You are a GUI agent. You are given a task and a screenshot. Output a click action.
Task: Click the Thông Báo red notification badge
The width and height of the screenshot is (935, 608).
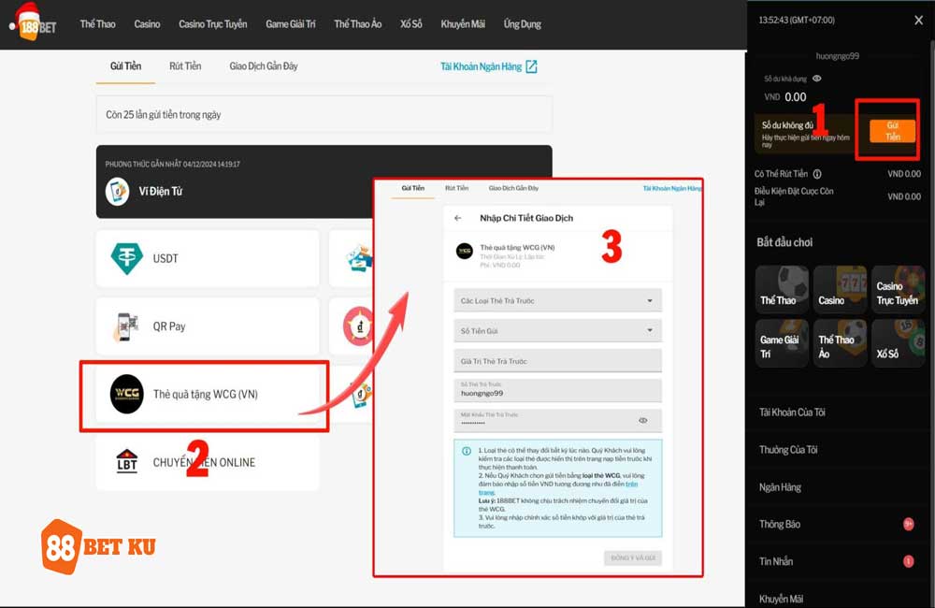pos(908,525)
